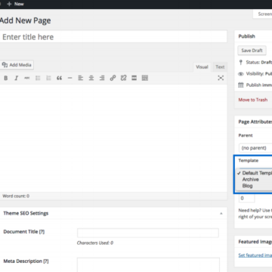272x272 pixels.
Task: Insert a bulleted list
Action: (38, 78)
